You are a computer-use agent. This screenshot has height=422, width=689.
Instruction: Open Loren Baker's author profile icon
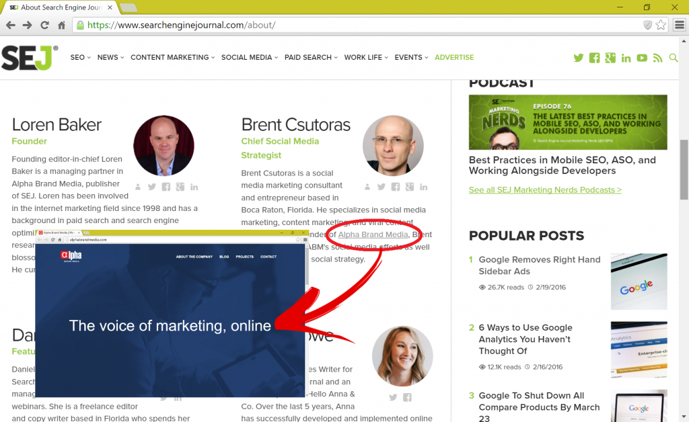[138, 187]
